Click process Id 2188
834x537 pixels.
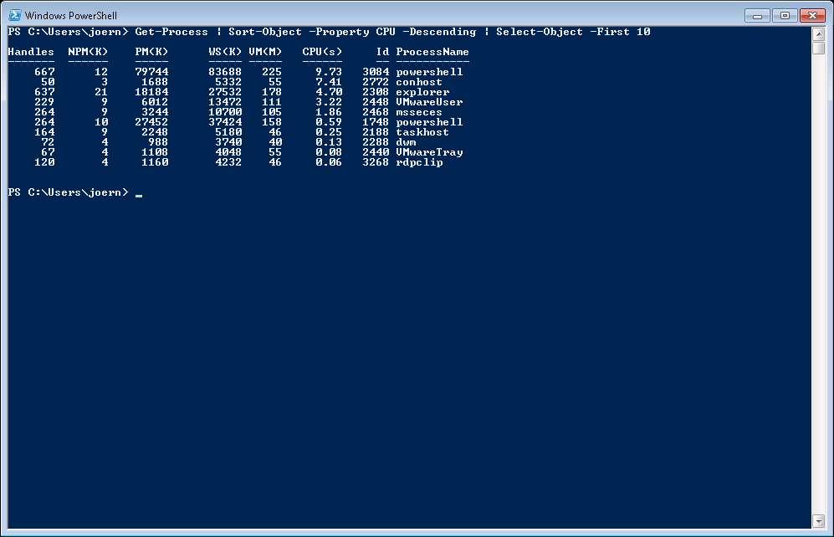tap(376, 132)
